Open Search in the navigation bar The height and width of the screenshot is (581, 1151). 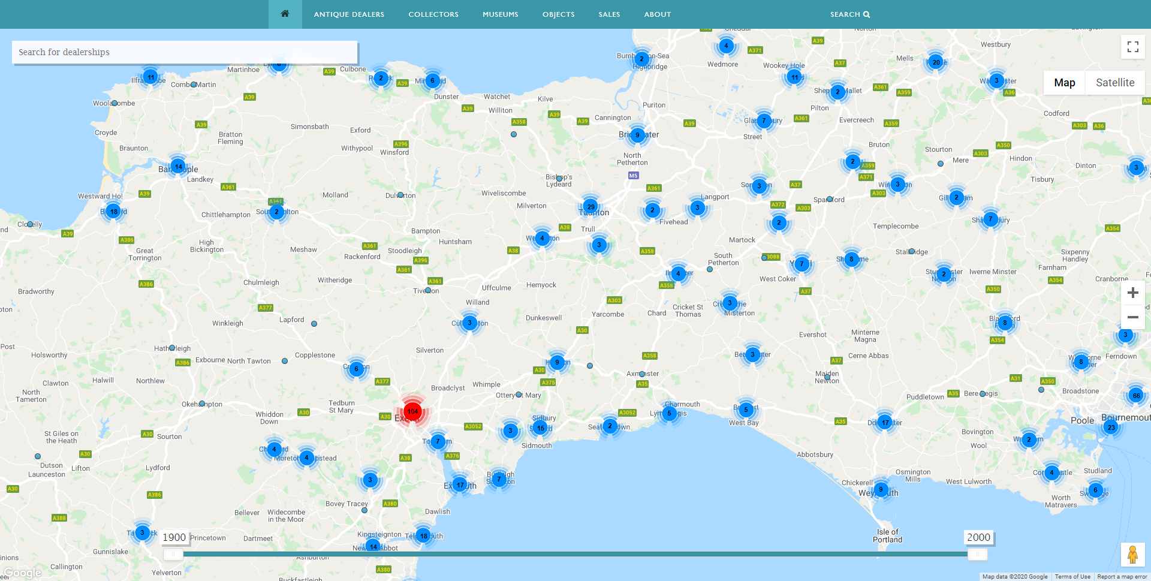(849, 14)
